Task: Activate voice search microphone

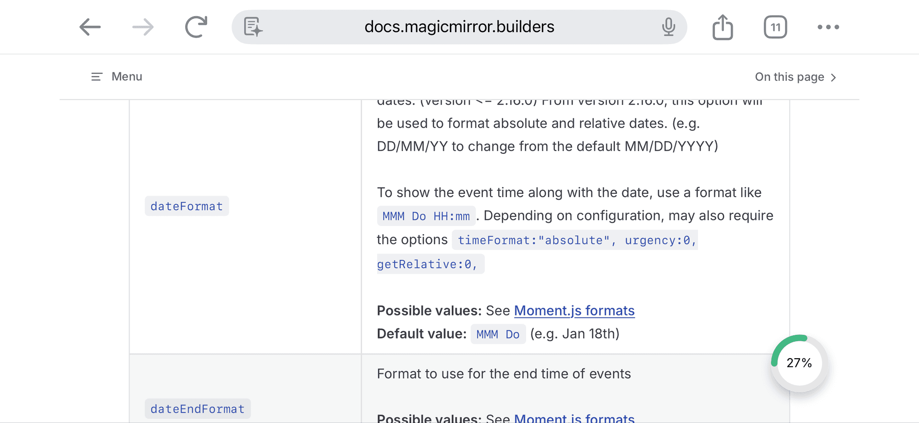Action: tap(668, 27)
